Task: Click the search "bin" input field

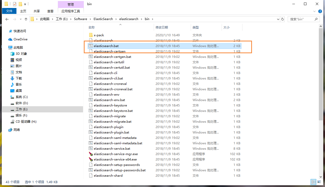Action: click(x=301, y=19)
